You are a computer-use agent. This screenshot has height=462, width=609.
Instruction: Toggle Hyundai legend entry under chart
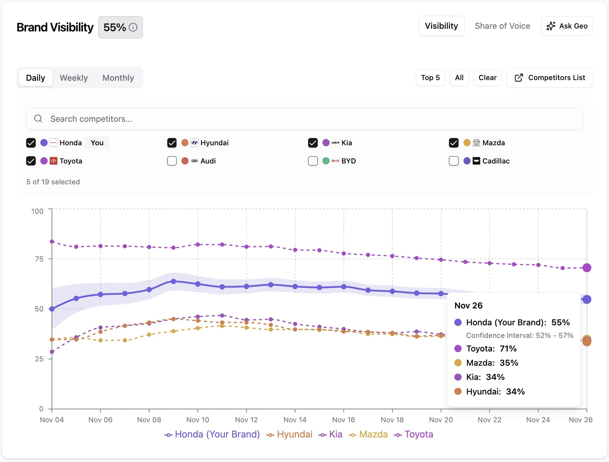(x=289, y=434)
